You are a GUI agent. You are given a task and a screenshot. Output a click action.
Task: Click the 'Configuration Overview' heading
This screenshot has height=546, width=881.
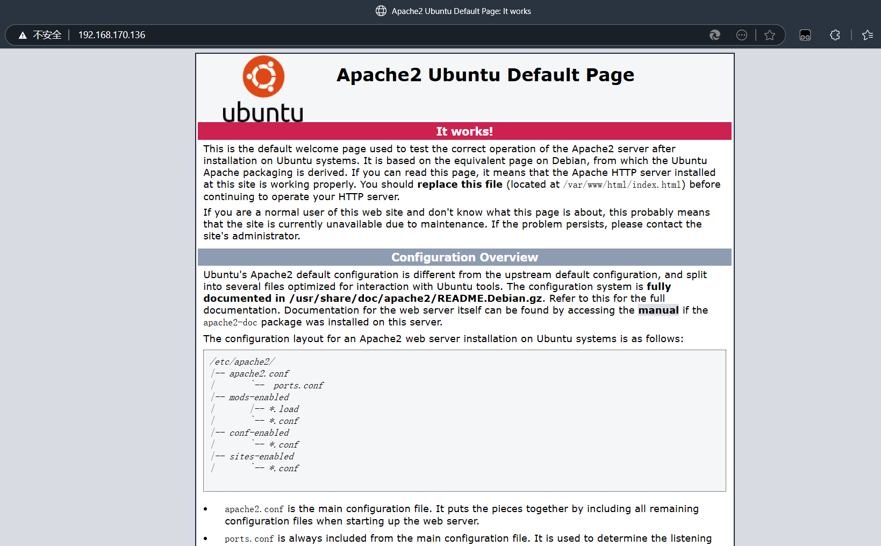pos(464,257)
